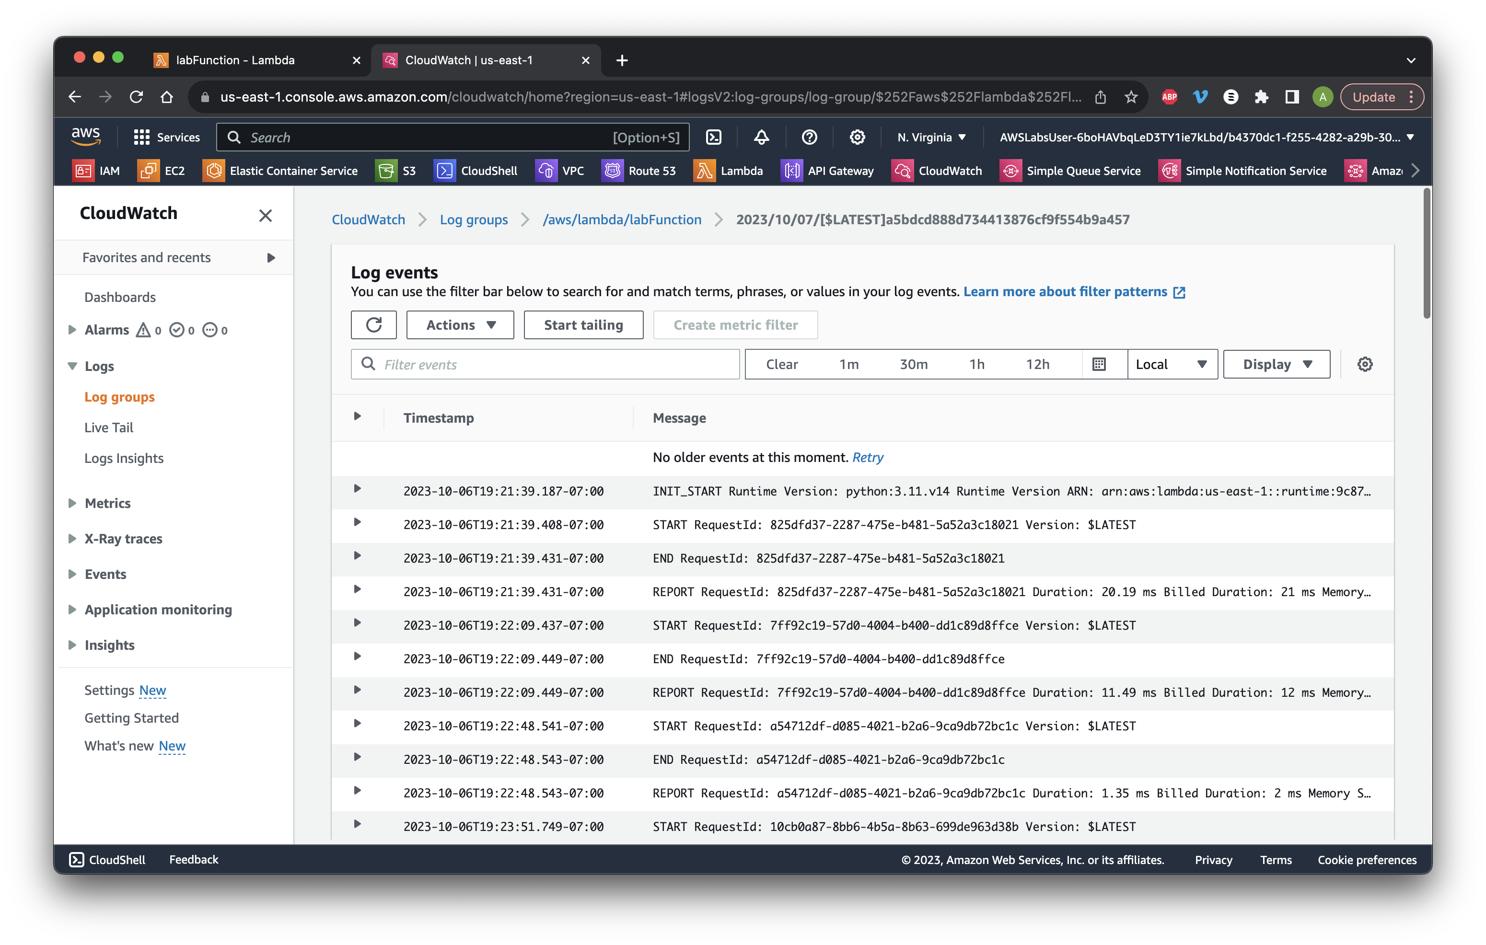
Task: Close the CloudWatch sidebar panel
Action: coord(266,215)
